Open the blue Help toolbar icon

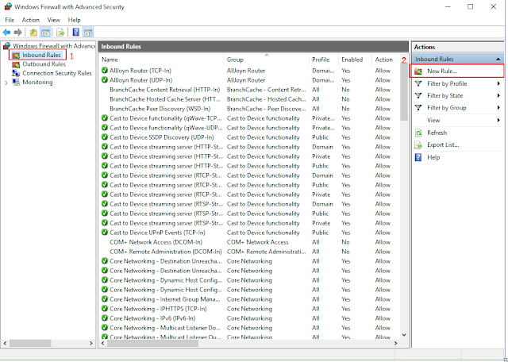click(76, 33)
